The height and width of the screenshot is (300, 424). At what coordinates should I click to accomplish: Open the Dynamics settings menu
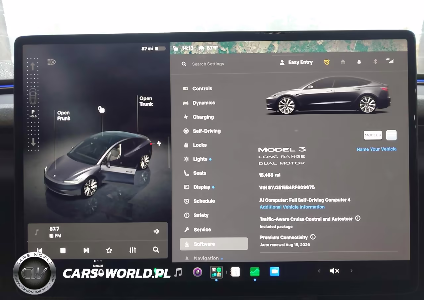(199, 103)
